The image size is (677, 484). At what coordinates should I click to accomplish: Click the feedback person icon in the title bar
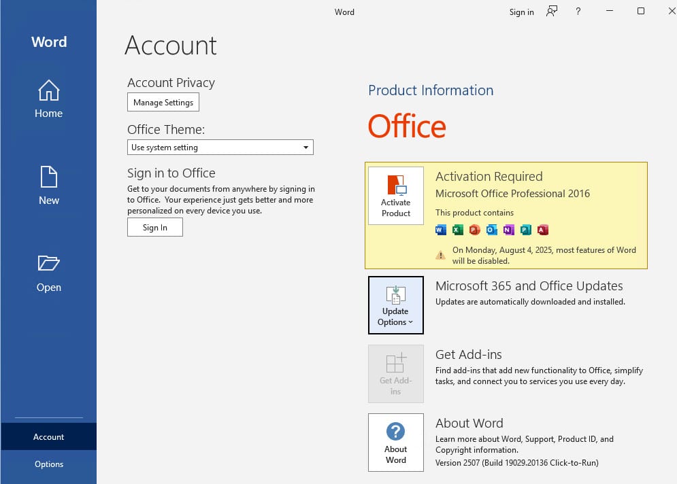pos(551,11)
